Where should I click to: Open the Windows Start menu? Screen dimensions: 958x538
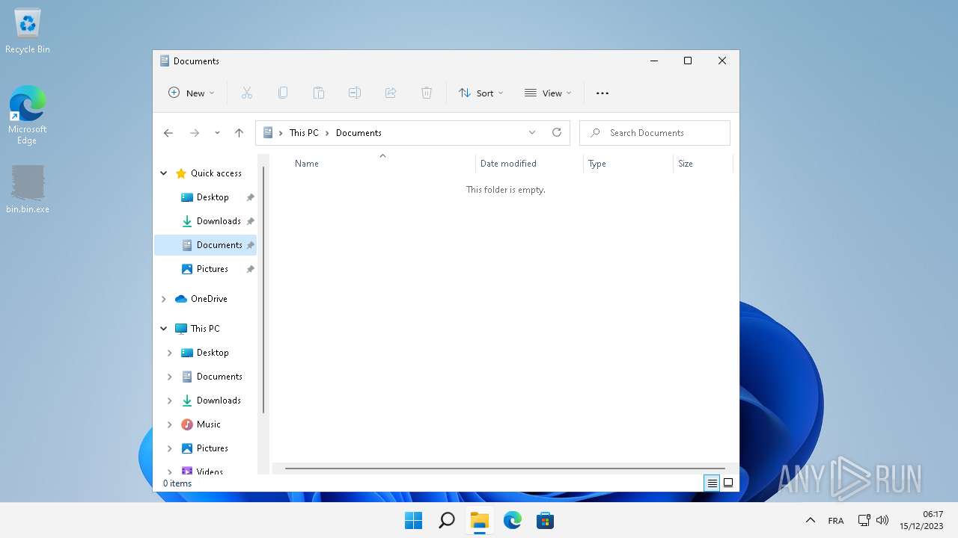(x=413, y=520)
